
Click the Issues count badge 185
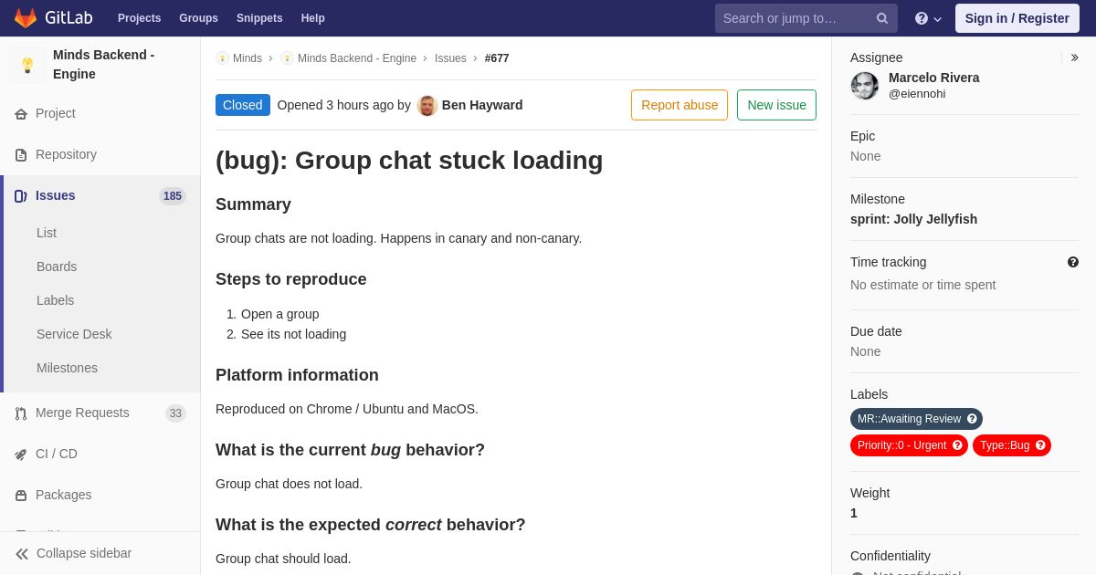pos(173,196)
